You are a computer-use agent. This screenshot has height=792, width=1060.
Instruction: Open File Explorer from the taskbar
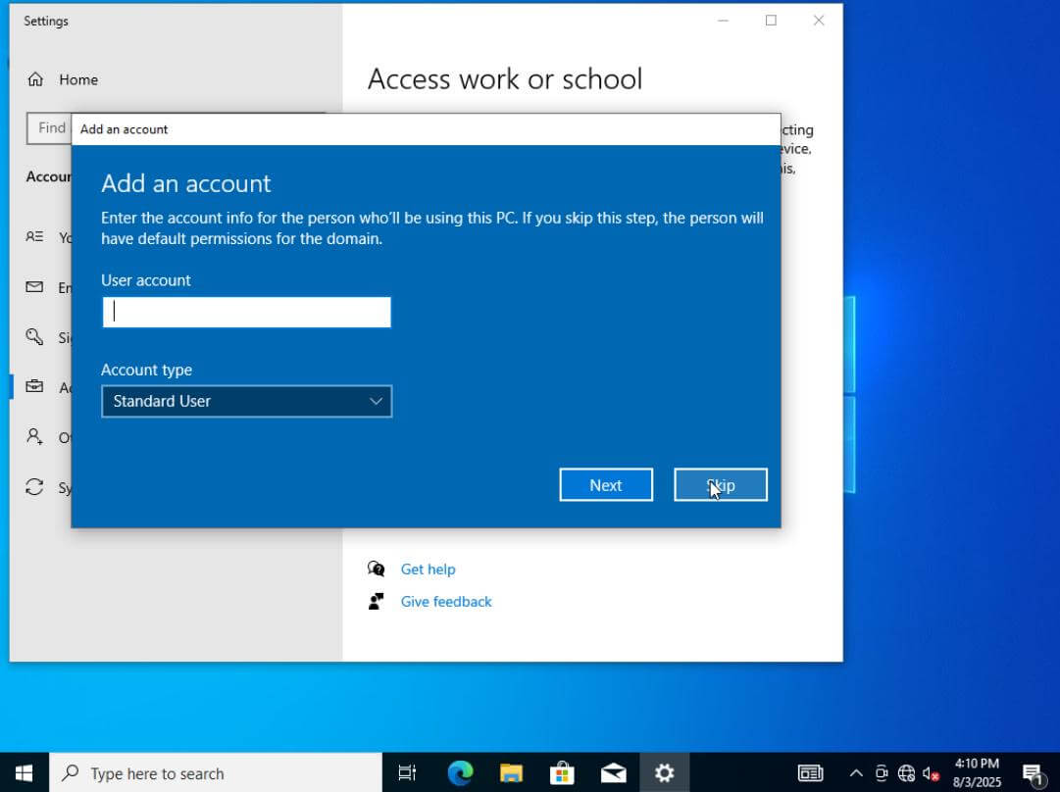click(511, 772)
